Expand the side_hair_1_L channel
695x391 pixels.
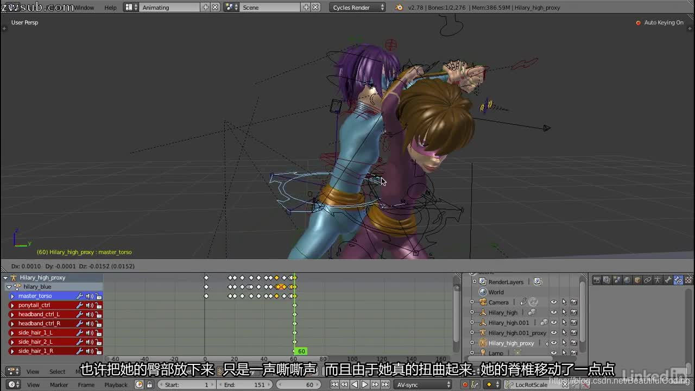[12, 333]
